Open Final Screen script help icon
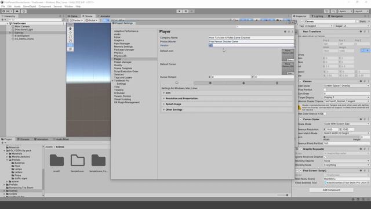371x209 pixels. [361, 171]
